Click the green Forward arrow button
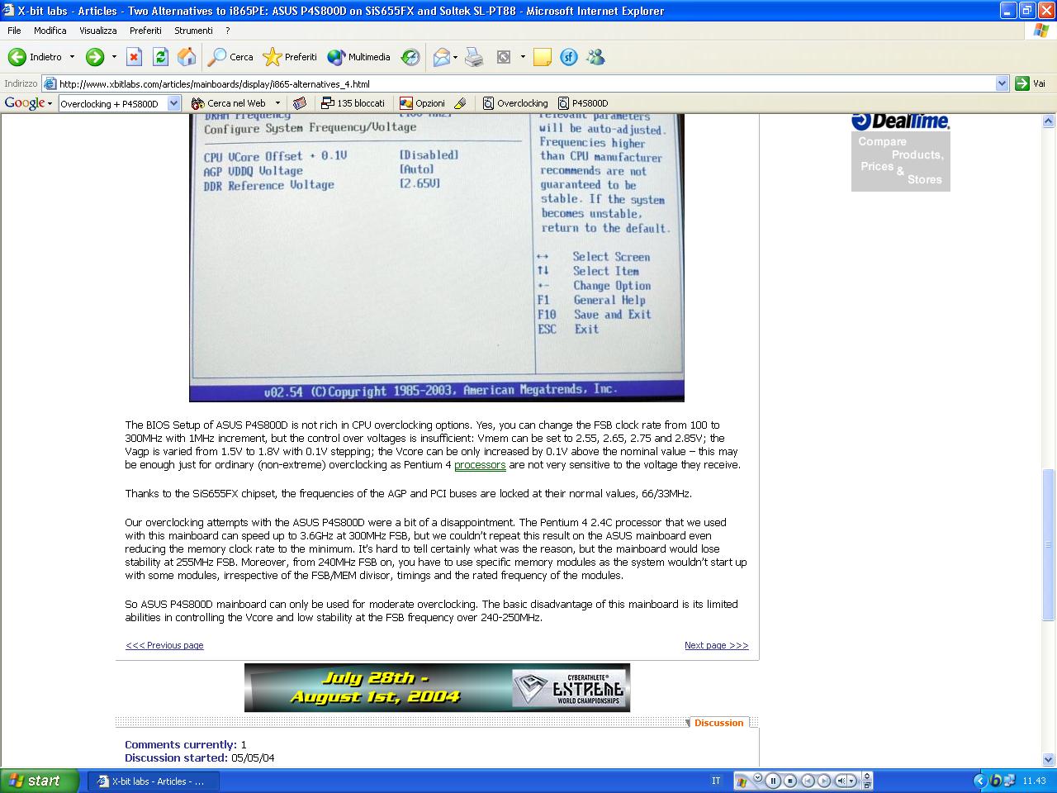 (x=95, y=57)
